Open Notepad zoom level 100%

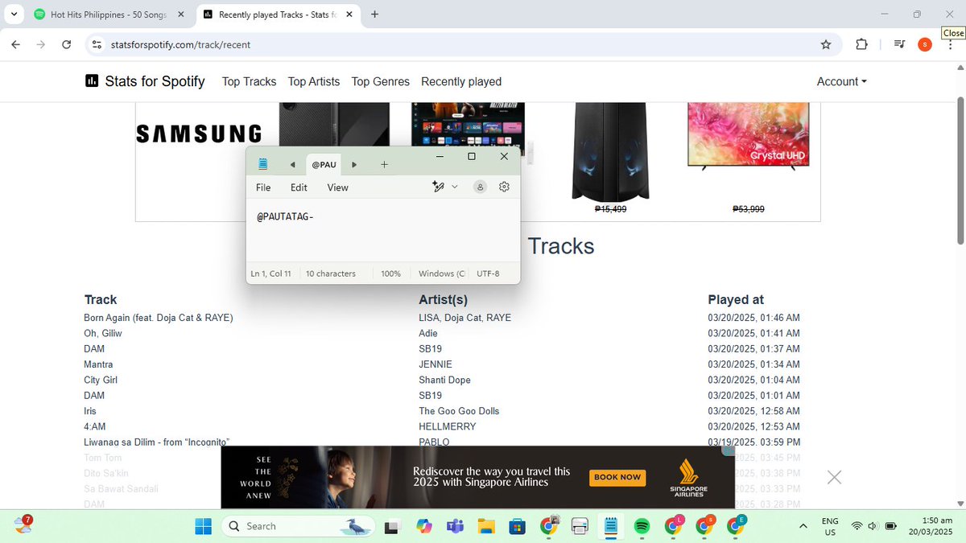coord(391,274)
